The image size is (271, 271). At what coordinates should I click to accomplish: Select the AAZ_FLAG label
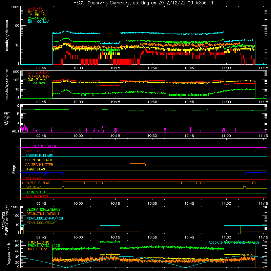tap(33, 188)
